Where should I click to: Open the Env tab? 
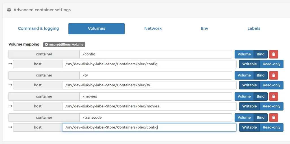point(204,28)
